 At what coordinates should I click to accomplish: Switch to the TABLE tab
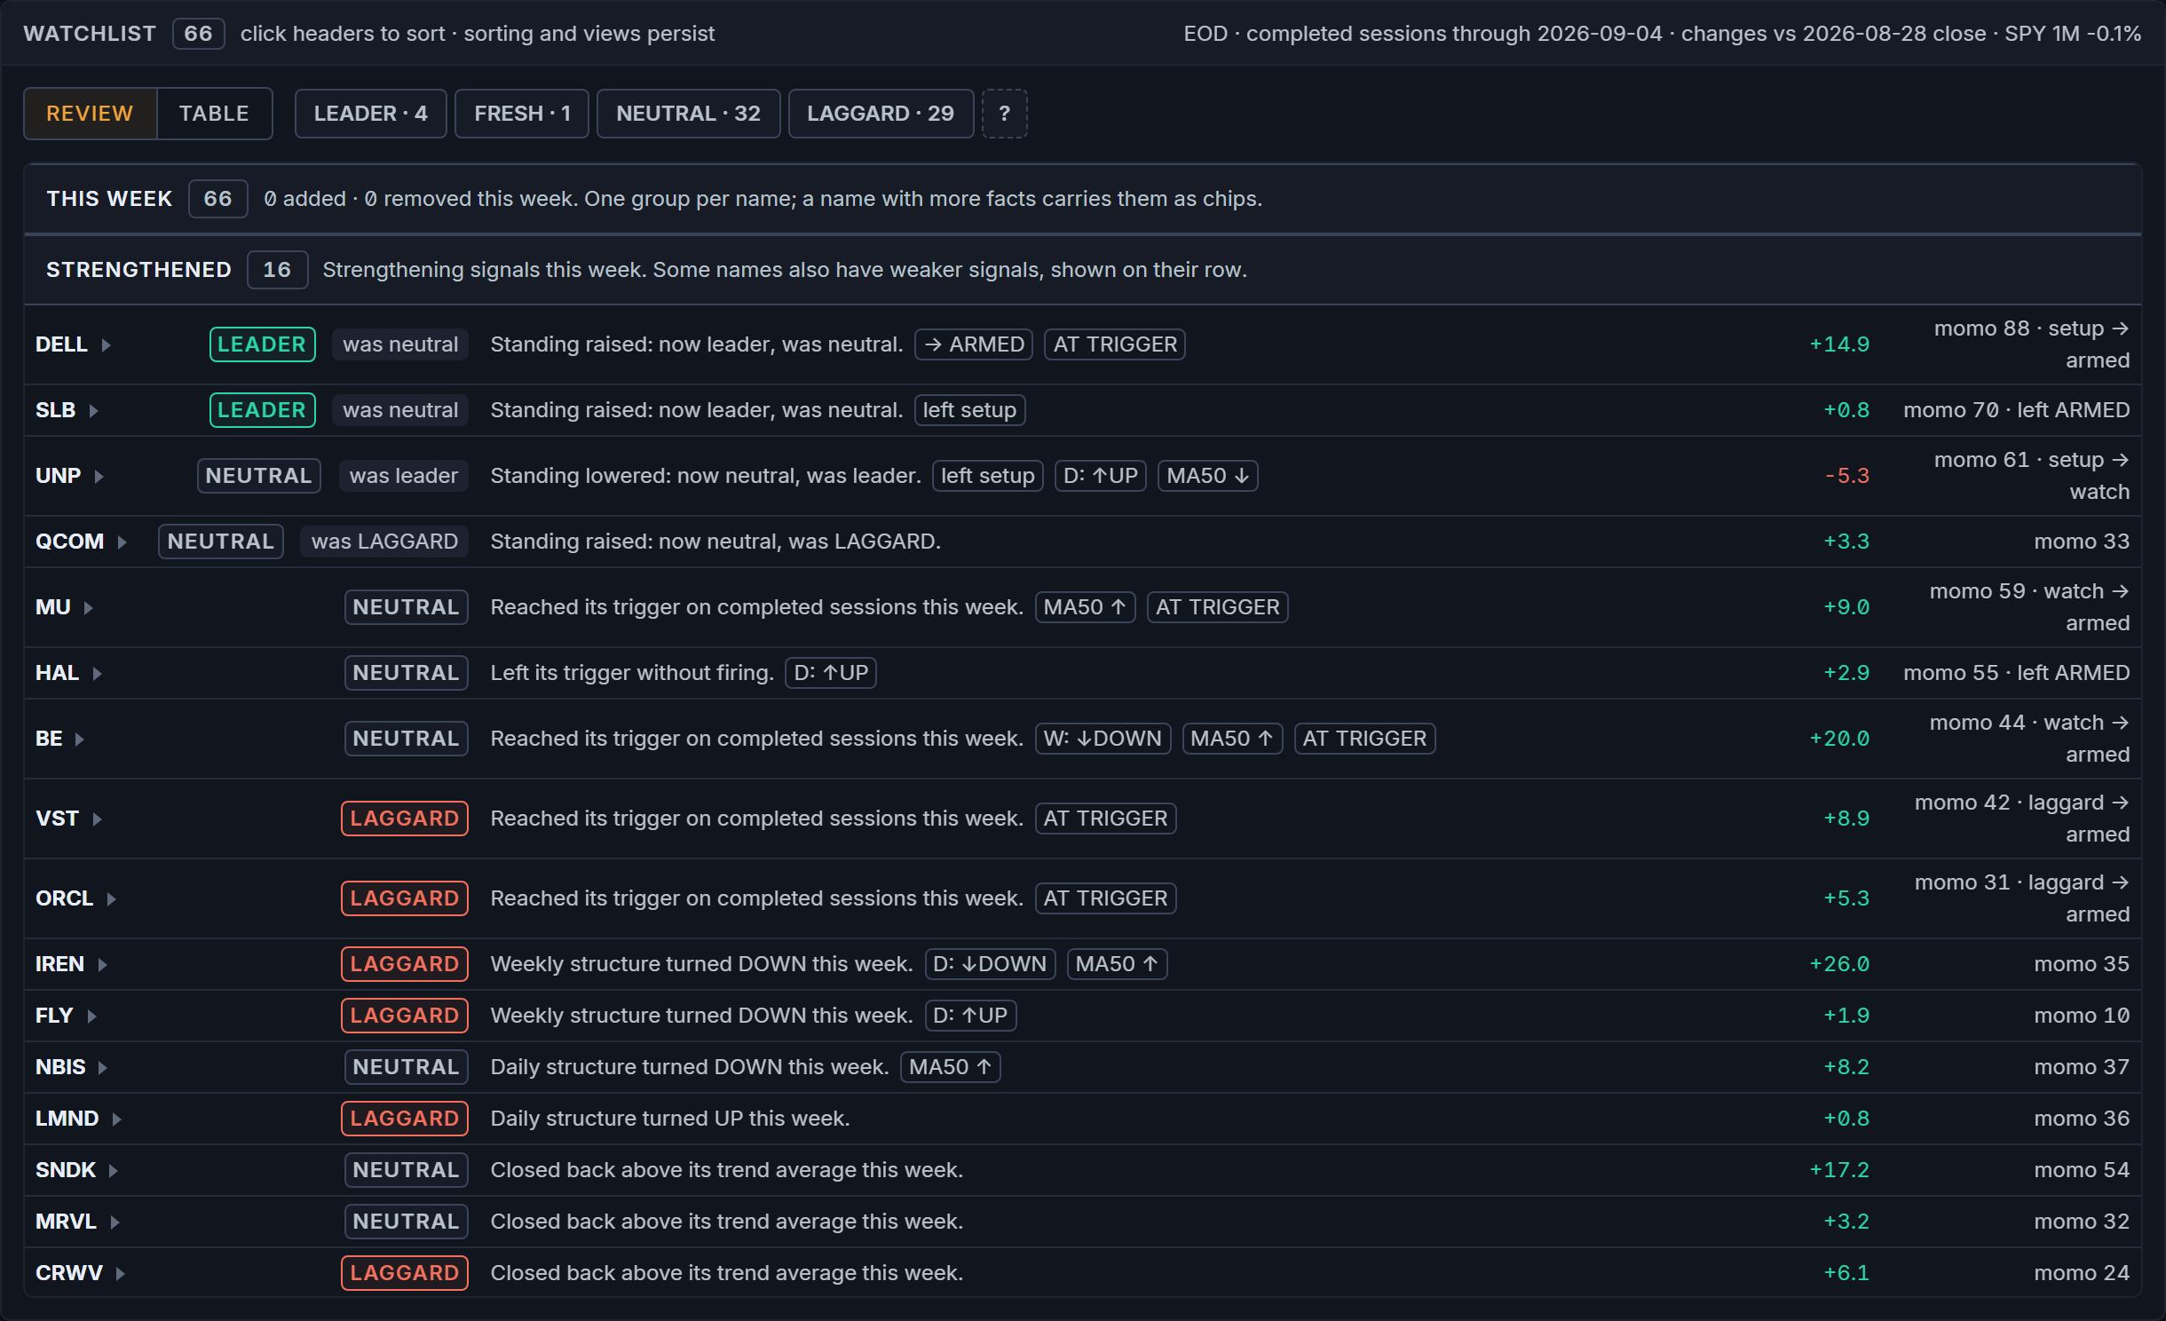[214, 114]
